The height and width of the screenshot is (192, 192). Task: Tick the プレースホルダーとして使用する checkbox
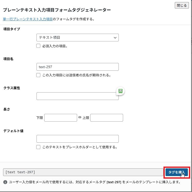(38, 147)
